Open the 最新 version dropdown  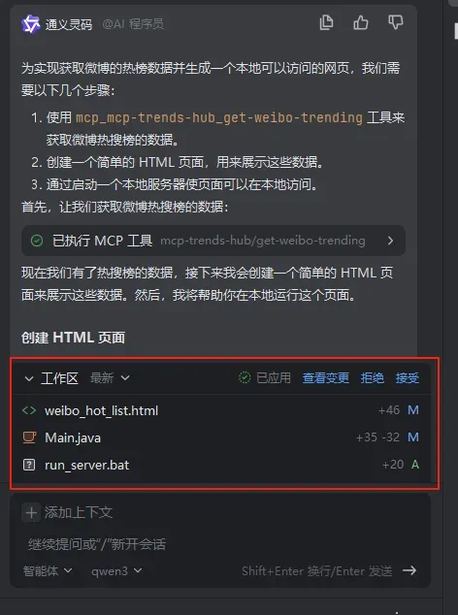pos(110,378)
